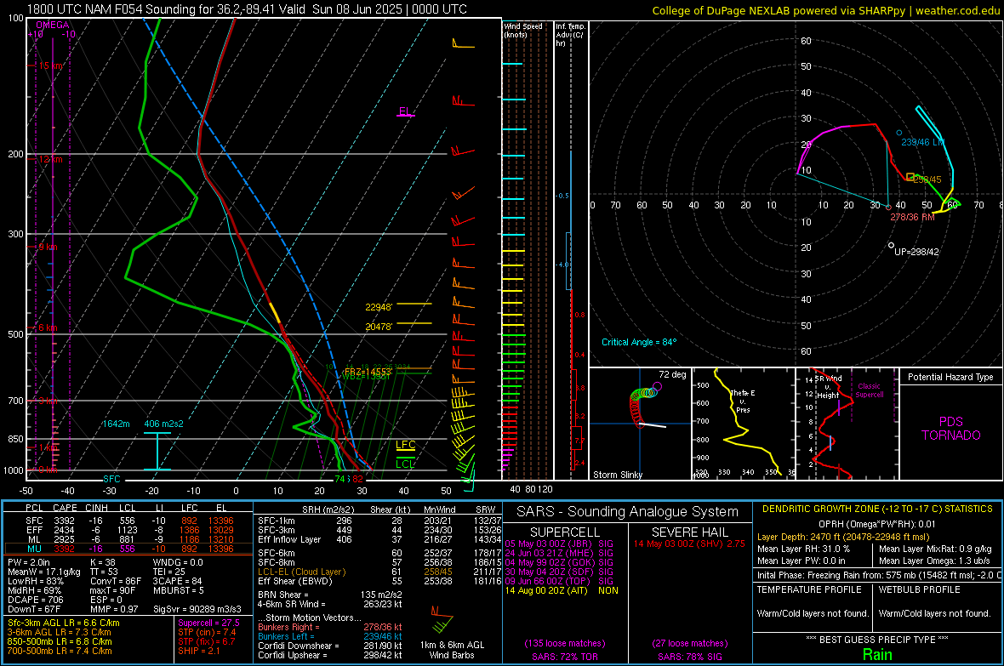This screenshot has width=1004, height=666.
Task: Select the 'SR Wind v. Height' label
Action: coord(828,387)
